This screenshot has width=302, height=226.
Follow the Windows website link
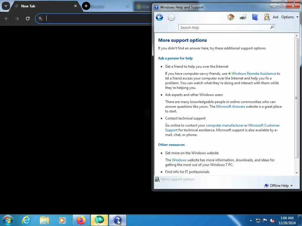(179, 160)
